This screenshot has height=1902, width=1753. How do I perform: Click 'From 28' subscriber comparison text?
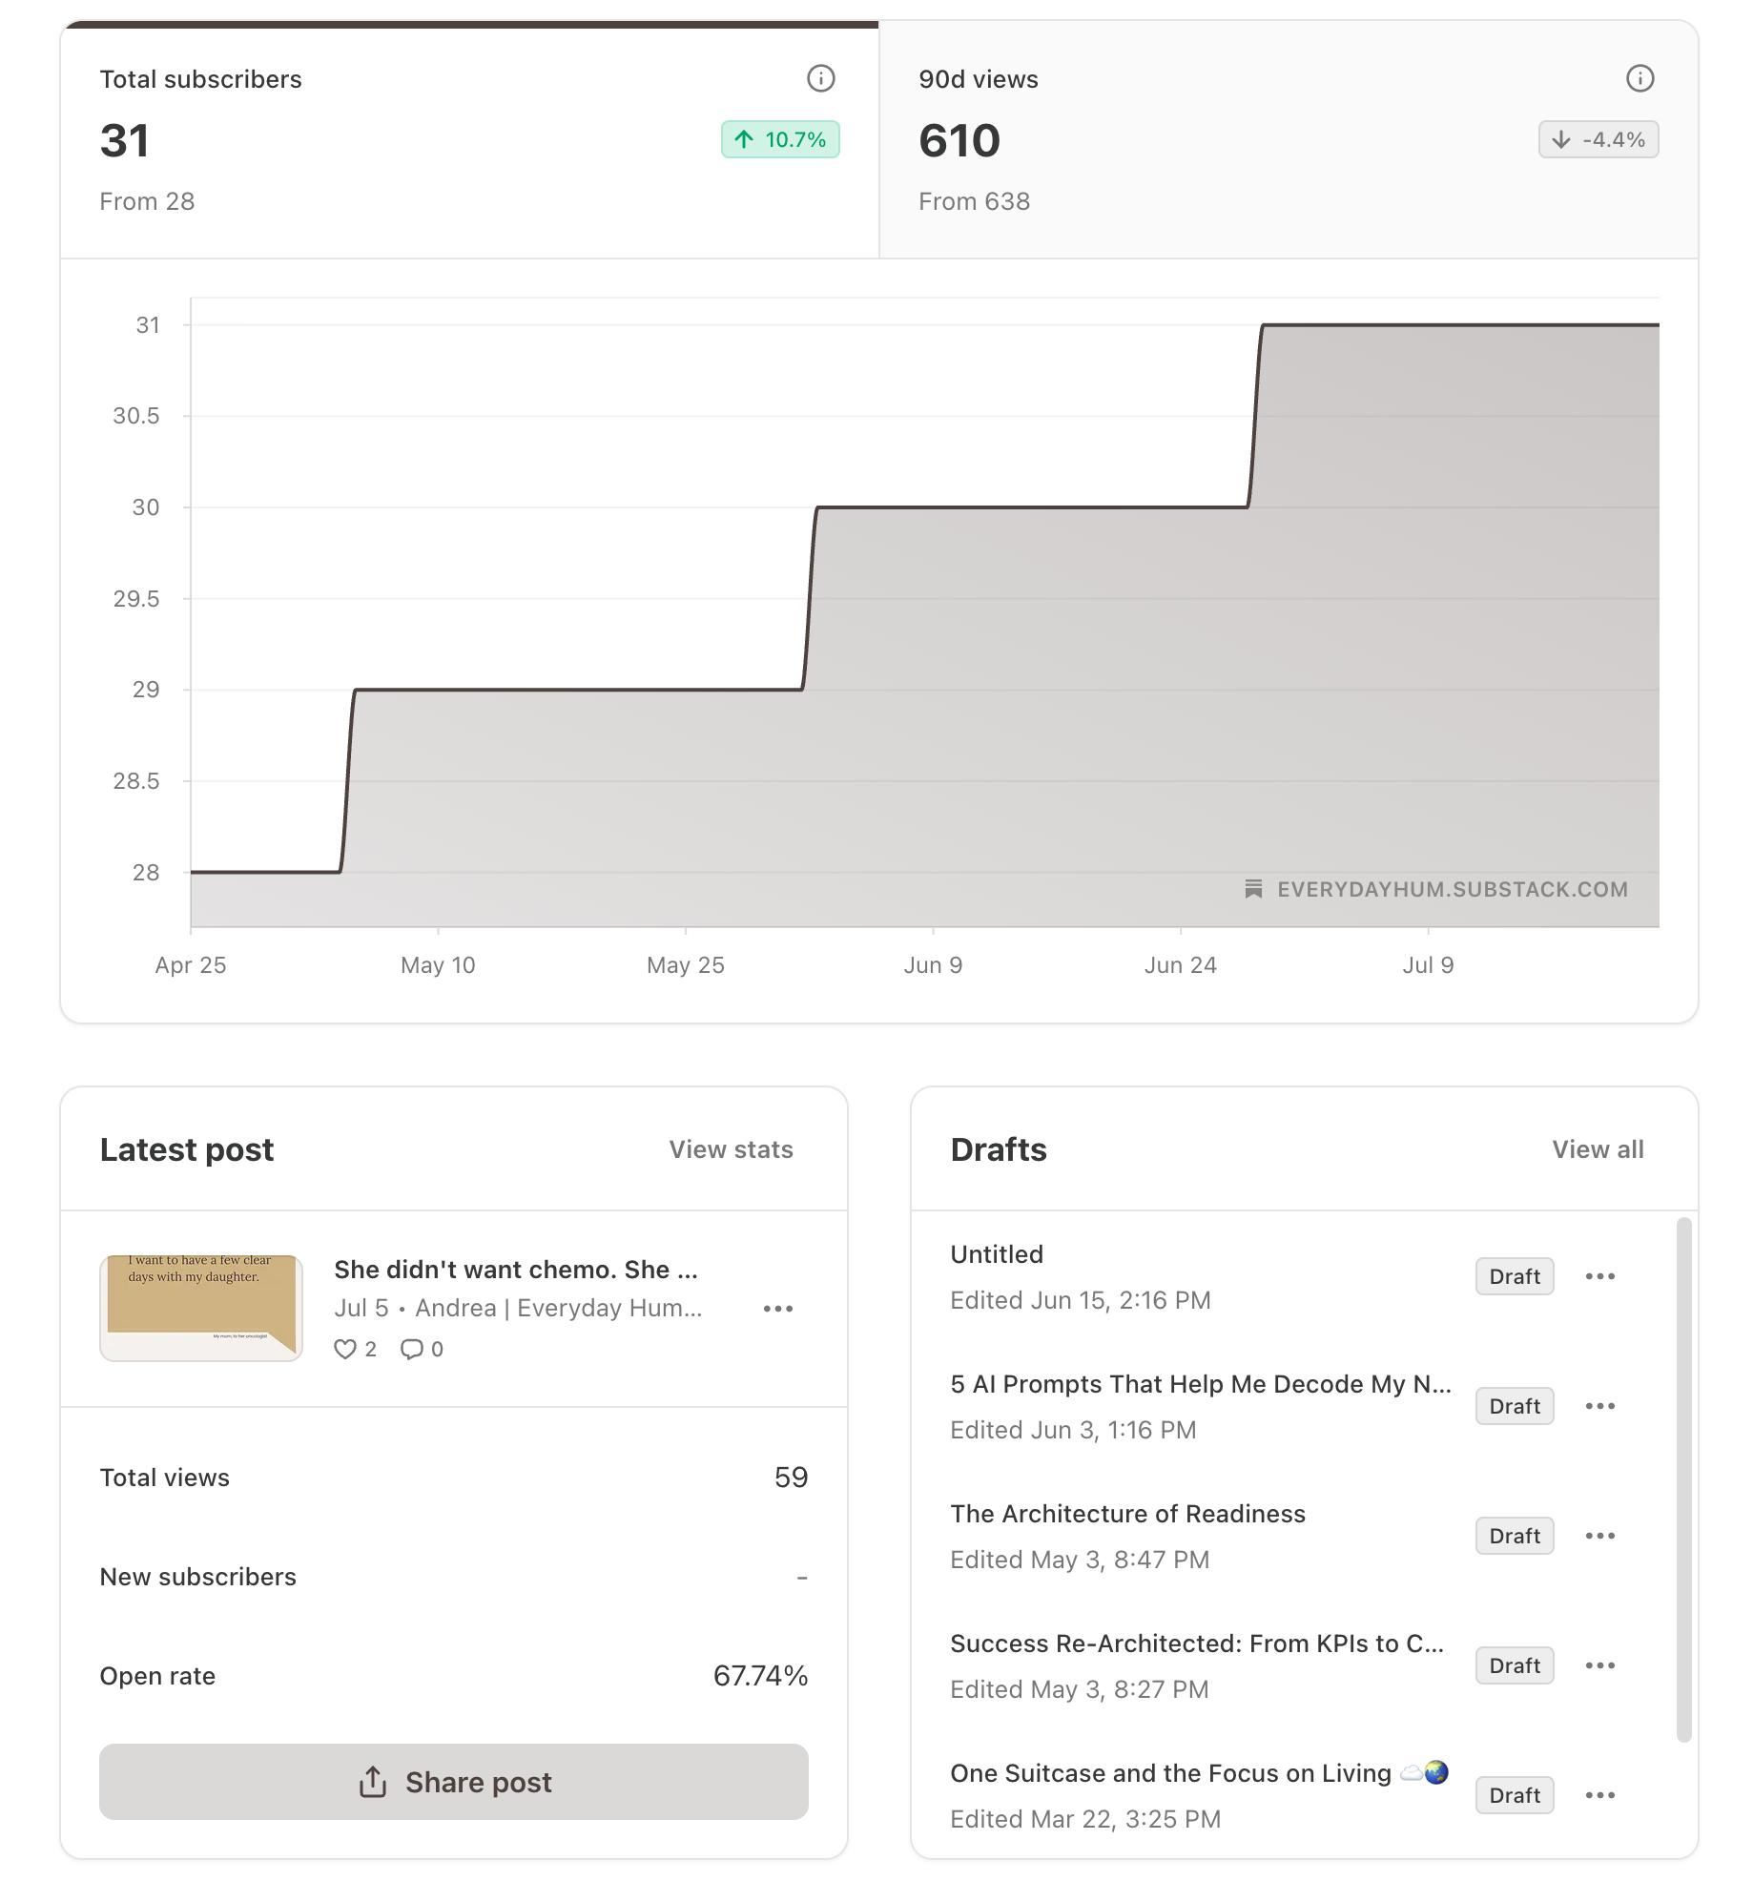147,201
